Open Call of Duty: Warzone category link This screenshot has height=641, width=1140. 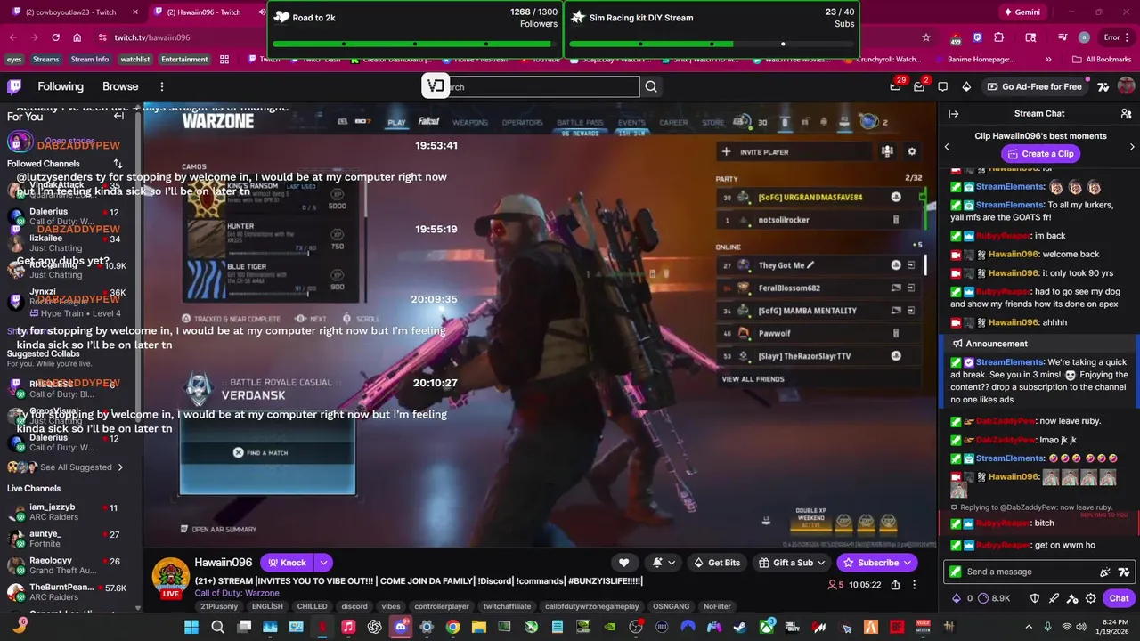click(x=237, y=593)
